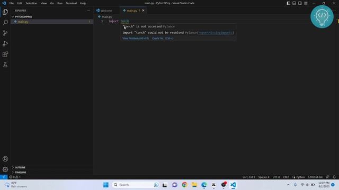Switch to the main.py editor tab
The image size is (339, 190).
tap(133, 11)
